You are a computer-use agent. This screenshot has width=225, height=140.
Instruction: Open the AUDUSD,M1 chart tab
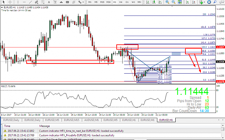pyautogui.click(x=91, y=120)
